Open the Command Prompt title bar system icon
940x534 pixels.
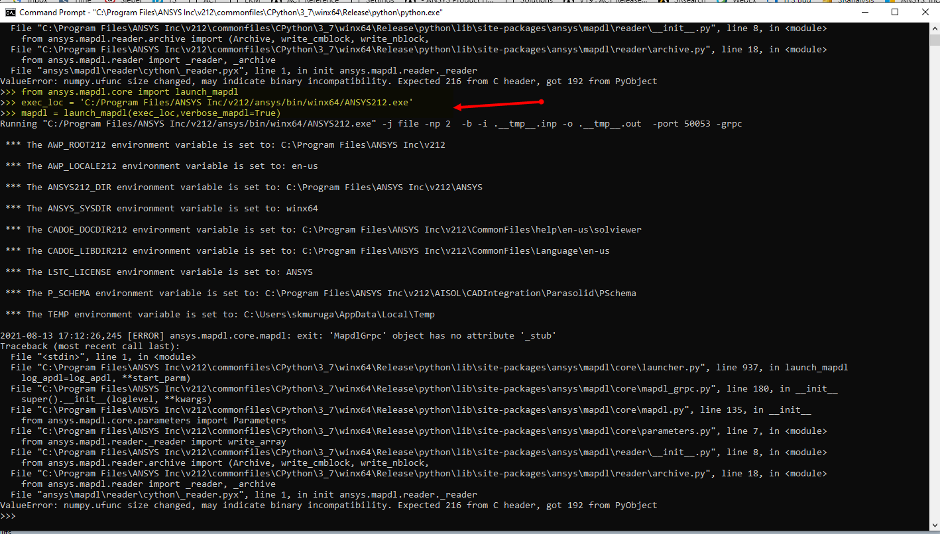coord(11,13)
